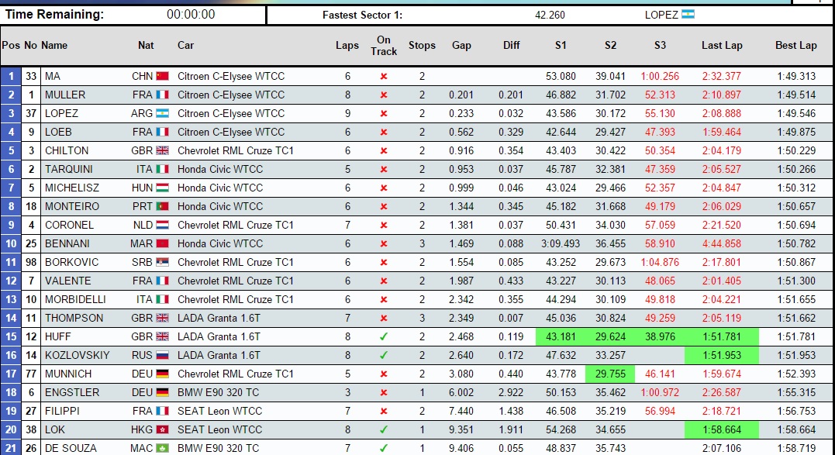Click LOK's green On Track checkmark
The width and height of the screenshot is (835, 455).
point(383,429)
